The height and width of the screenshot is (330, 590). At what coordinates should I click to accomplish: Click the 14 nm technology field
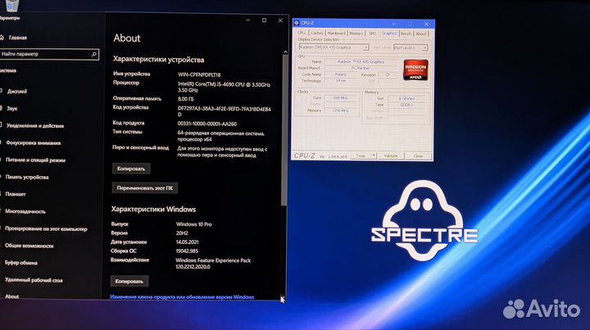[x=341, y=81]
